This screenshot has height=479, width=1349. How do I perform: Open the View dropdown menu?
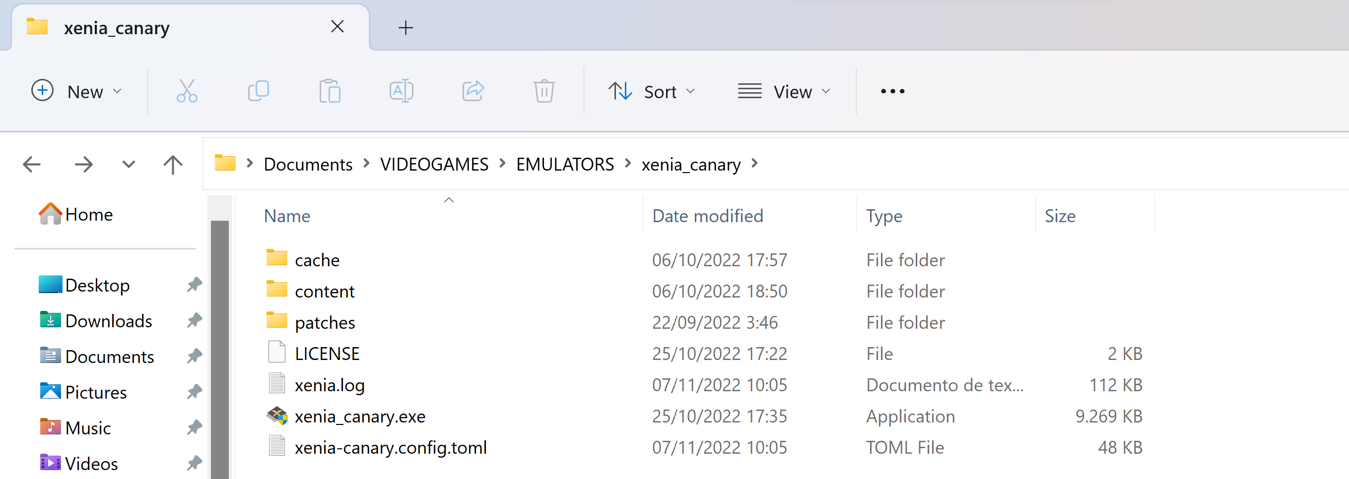pos(785,91)
